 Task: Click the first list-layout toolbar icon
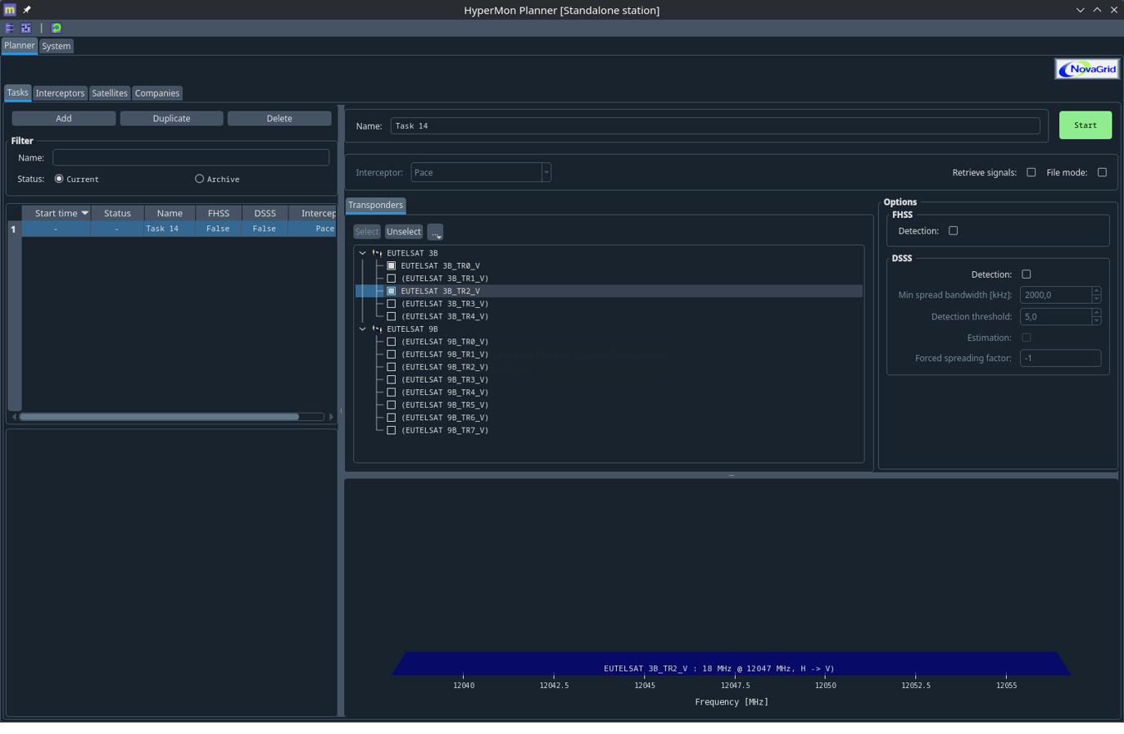pyautogui.click(x=10, y=28)
